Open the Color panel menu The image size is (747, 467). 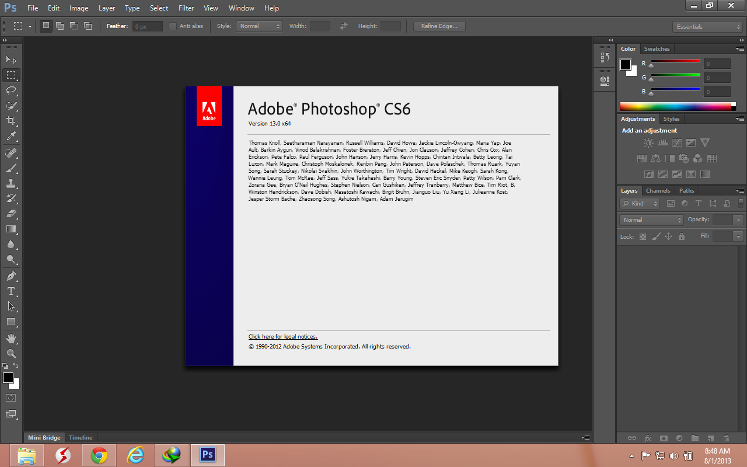point(740,49)
